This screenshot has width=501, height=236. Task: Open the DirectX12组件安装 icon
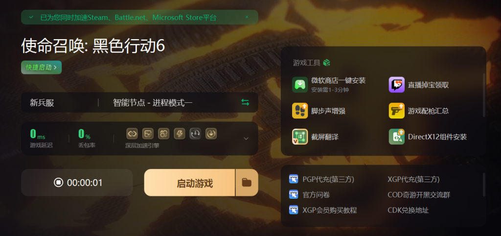pyautogui.click(x=396, y=137)
